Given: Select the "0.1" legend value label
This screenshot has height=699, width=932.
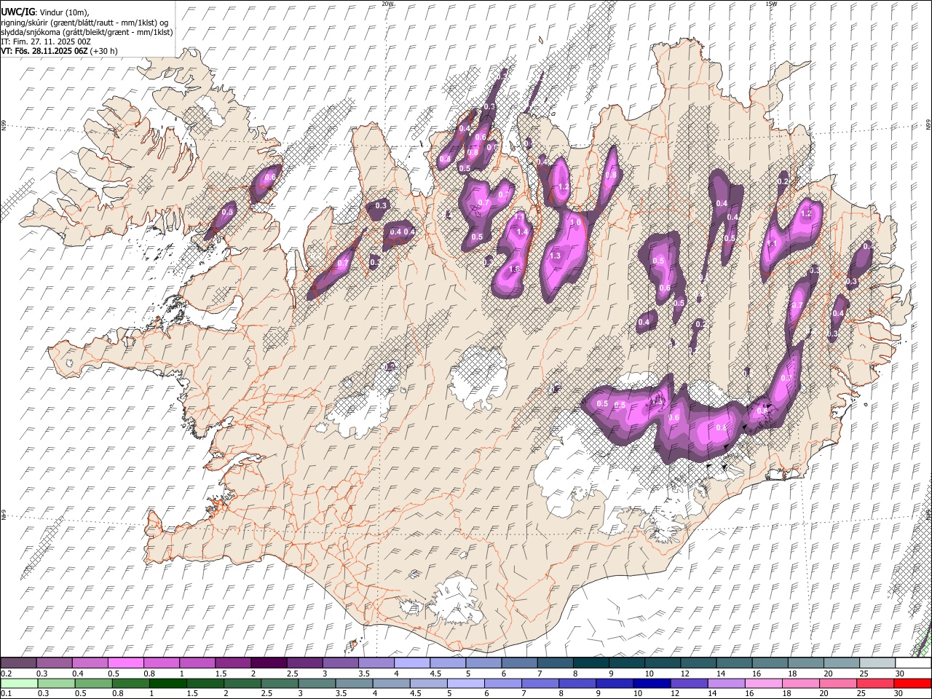Looking at the screenshot, I should [x=7, y=693].
